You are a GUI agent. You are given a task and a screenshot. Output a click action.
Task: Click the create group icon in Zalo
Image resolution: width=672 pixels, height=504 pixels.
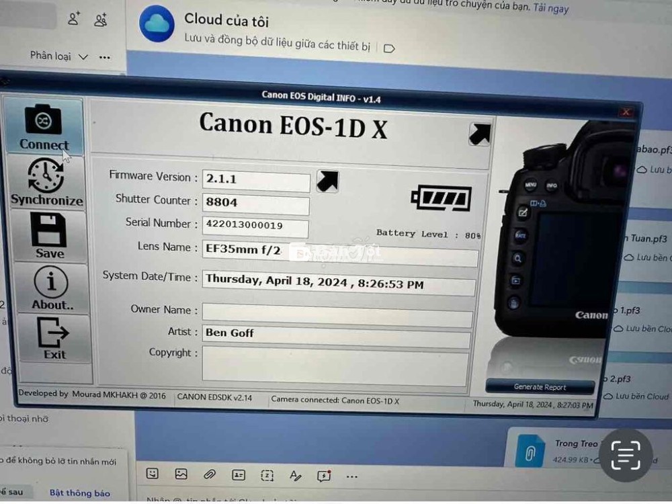click(x=101, y=19)
